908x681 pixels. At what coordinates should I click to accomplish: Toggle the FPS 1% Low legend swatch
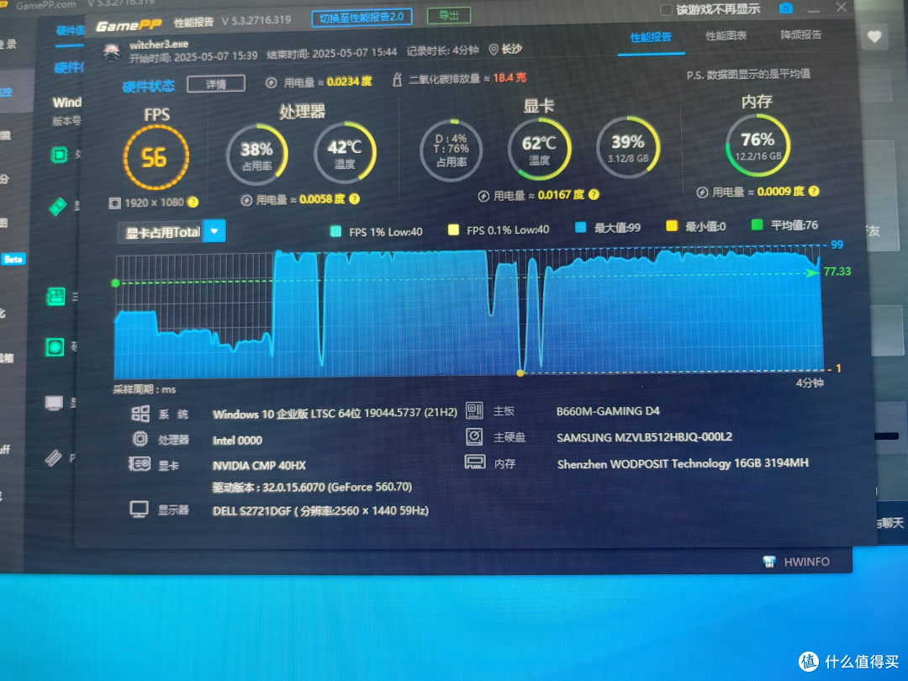click(x=335, y=231)
